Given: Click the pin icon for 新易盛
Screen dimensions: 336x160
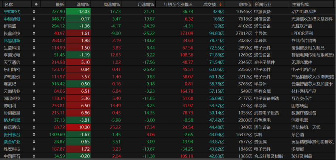Looking at the screenshot, I should (34, 26).
